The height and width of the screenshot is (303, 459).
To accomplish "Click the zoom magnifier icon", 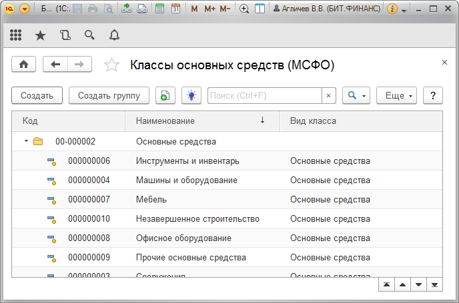I will 244,9.
